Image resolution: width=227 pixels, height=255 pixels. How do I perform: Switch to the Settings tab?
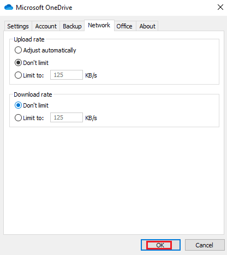click(x=18, y=26)
